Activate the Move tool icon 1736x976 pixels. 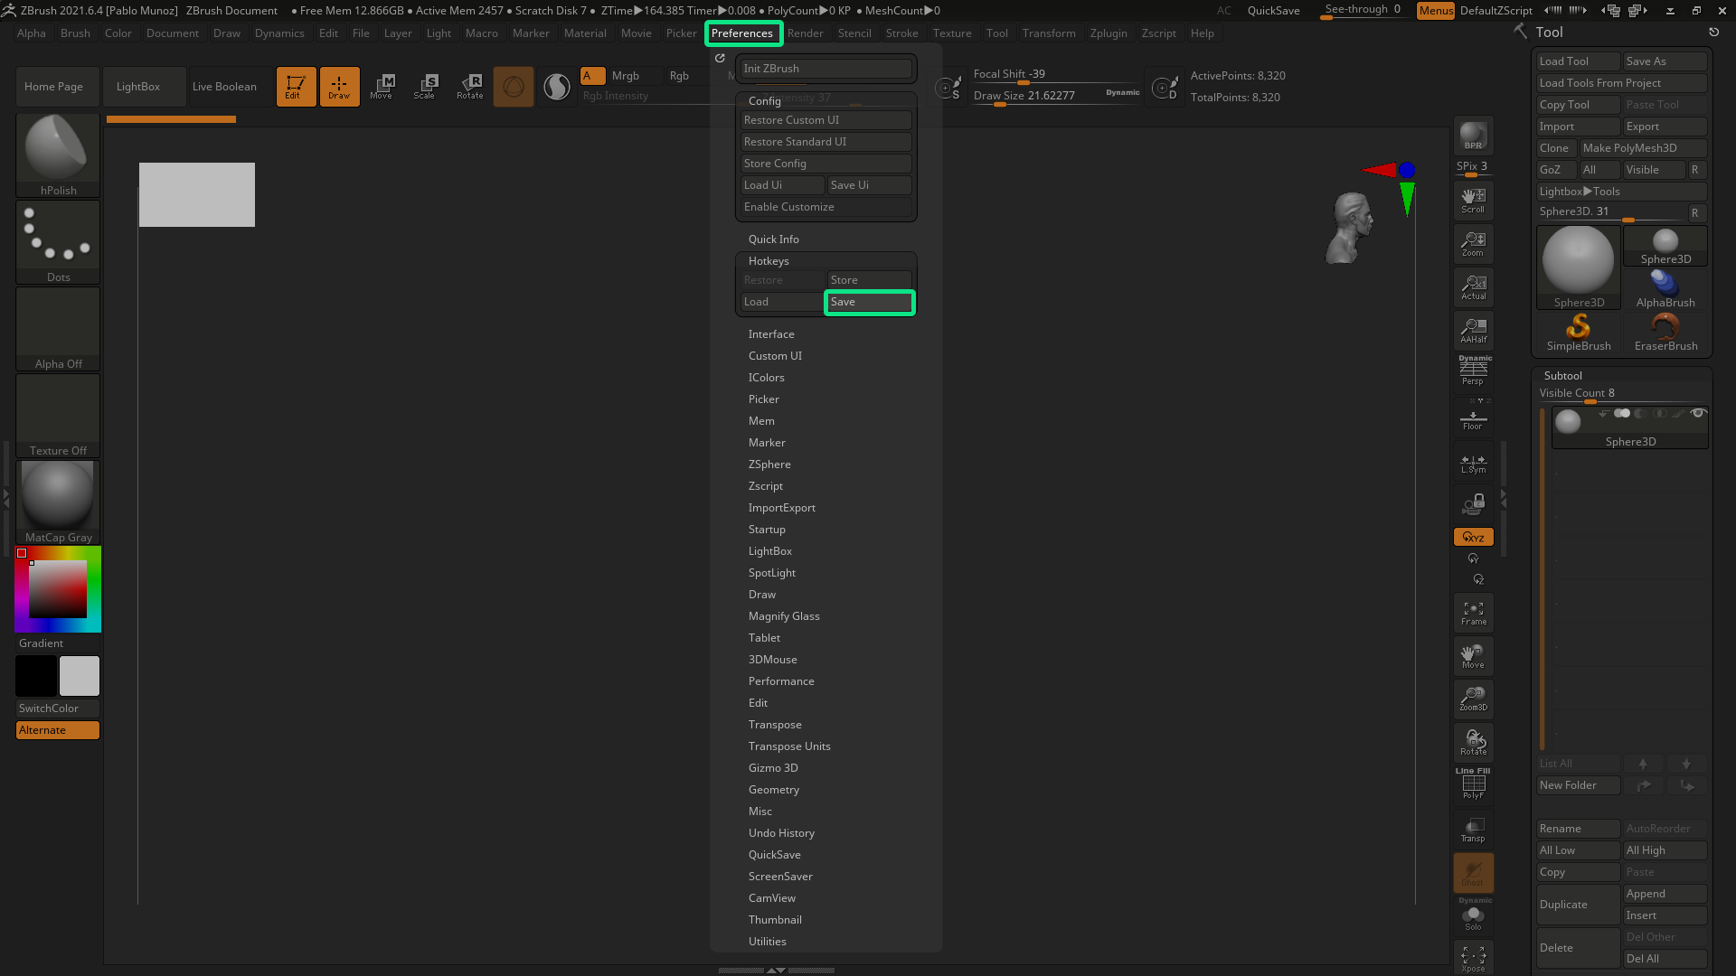[382, 87]
